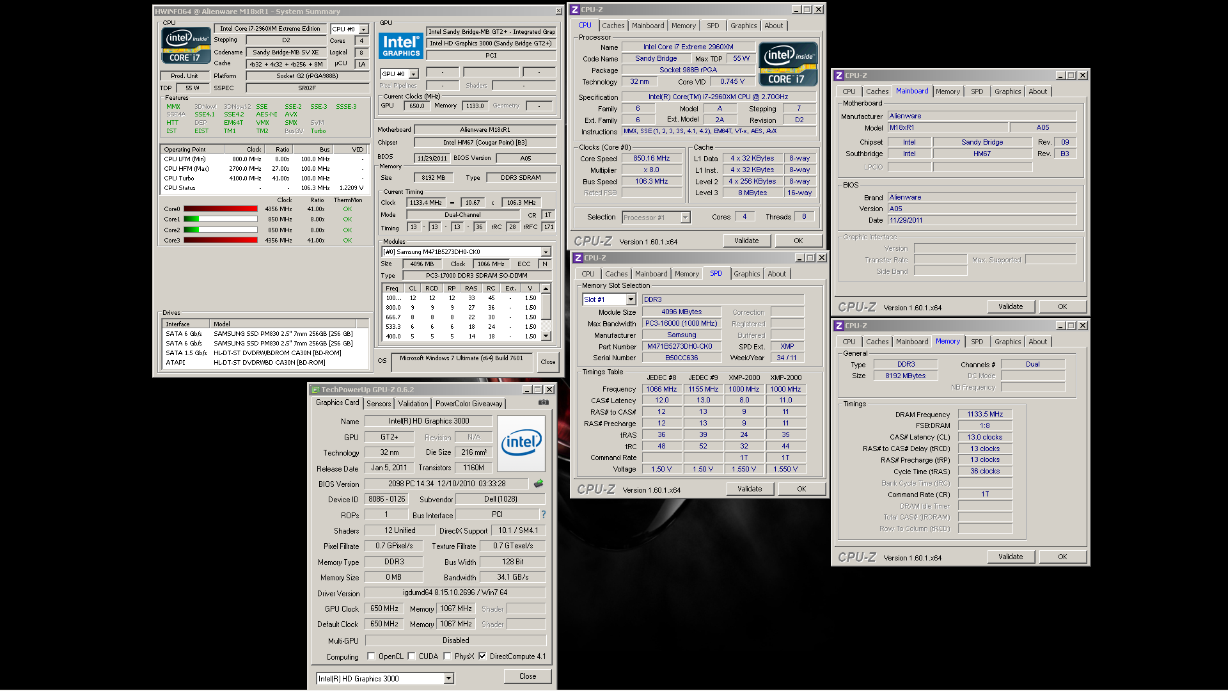Click the Intel Core i7 badge in HWiNFO
Viewport: 1228px width, 691px height.
pyautogui.click(x=185, y=45)
